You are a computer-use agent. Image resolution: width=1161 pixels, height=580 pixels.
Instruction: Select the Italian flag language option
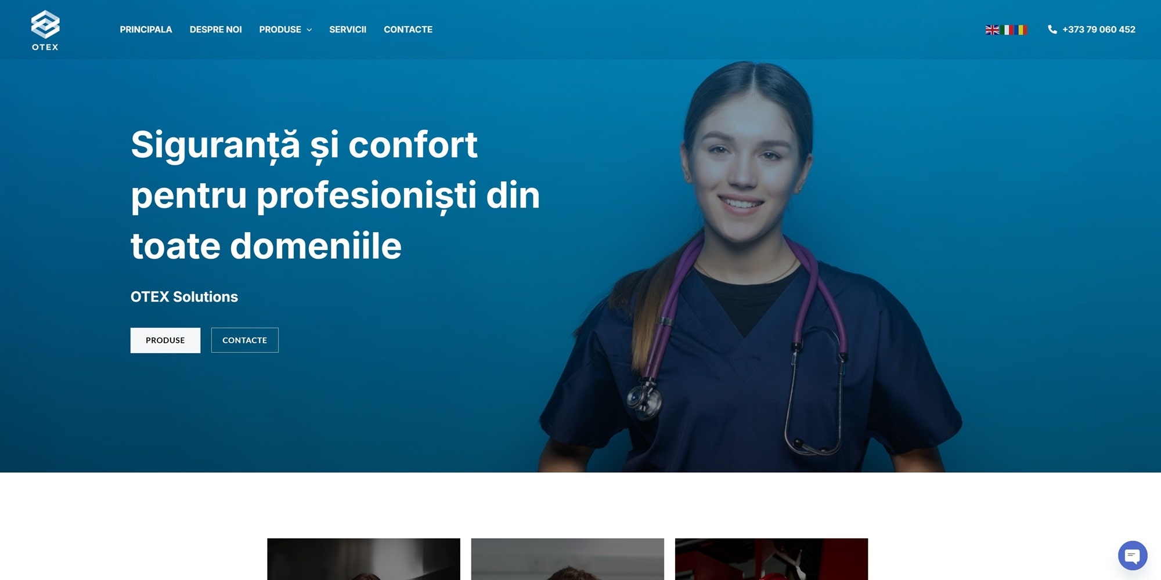coord(1007,30)
